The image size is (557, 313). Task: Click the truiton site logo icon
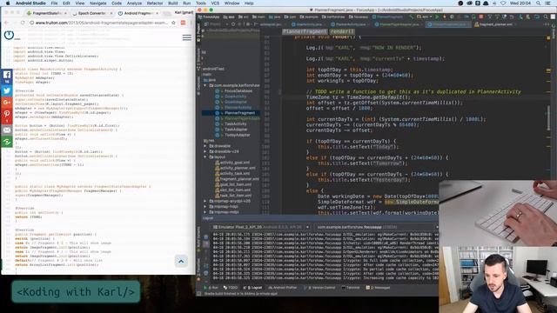9,35
